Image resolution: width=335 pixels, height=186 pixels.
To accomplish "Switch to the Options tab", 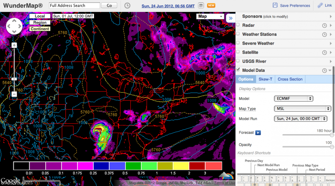I will [x=246, y=79].
